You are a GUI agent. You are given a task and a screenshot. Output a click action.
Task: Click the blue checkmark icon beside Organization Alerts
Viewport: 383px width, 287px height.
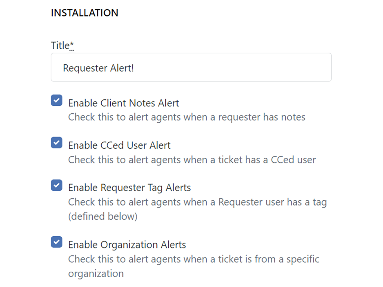[x=56, y=242]
